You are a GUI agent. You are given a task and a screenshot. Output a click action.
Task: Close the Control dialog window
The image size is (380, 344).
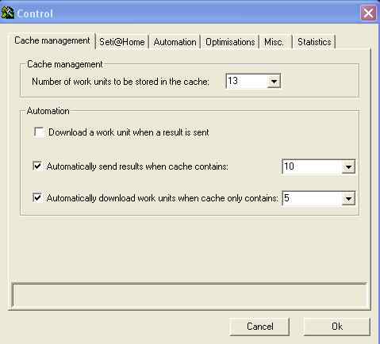click(368, 13)
